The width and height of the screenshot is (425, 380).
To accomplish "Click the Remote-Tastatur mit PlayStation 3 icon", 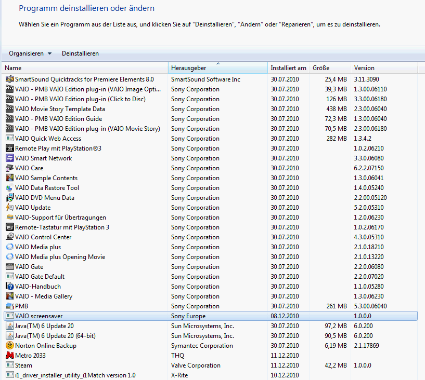I will coord(10,227).
